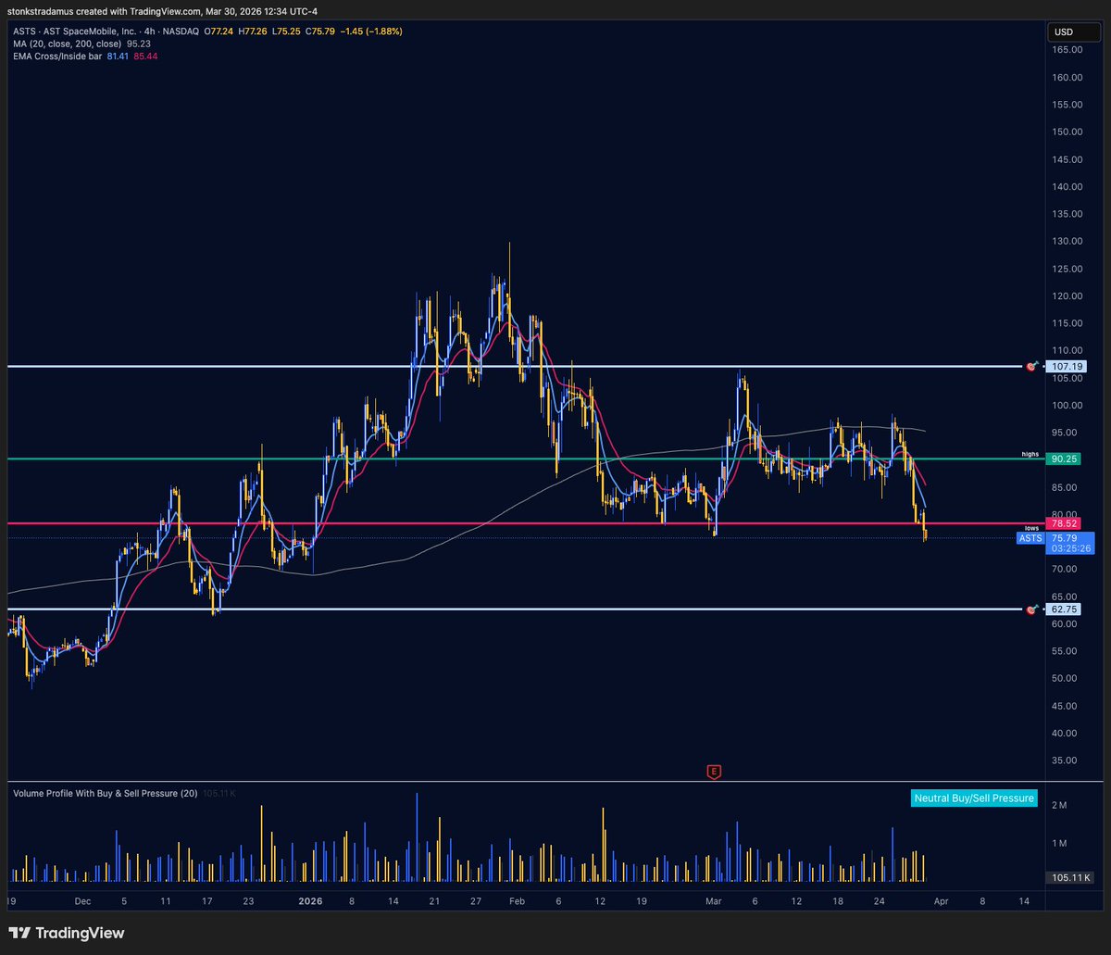Click the 'highs' line label
This screenshot has width=1111, height=955.
pos(1031,454)
